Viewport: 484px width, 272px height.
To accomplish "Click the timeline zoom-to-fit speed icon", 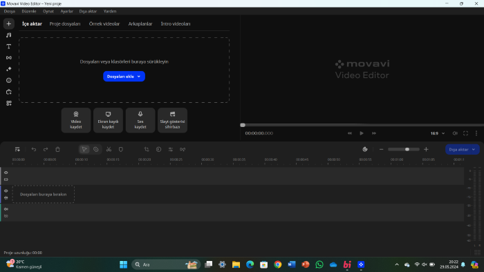I will pyautogui.click(x=365, y=149).
